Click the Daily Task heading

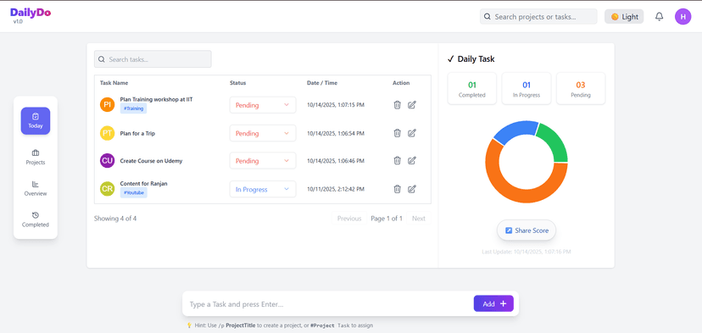coord(471,59)
